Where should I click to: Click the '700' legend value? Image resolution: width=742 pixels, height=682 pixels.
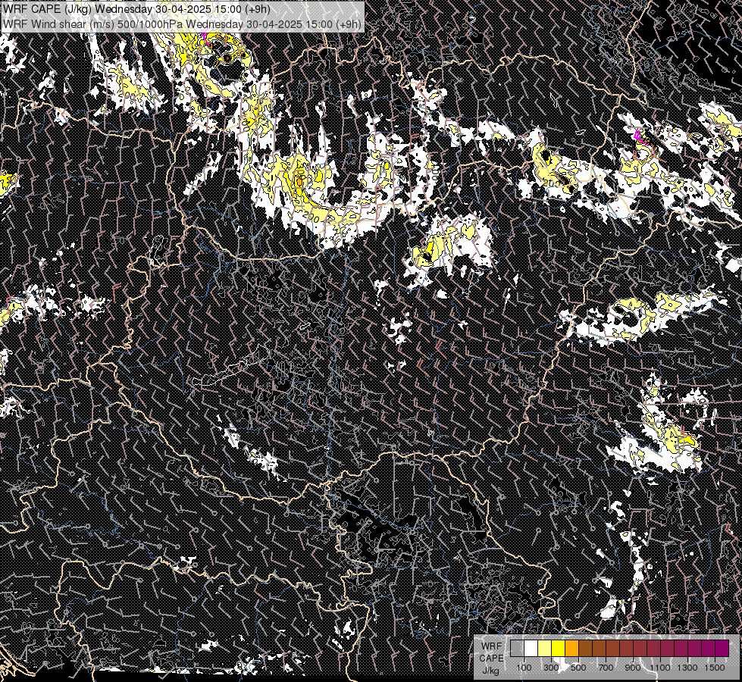606,668
